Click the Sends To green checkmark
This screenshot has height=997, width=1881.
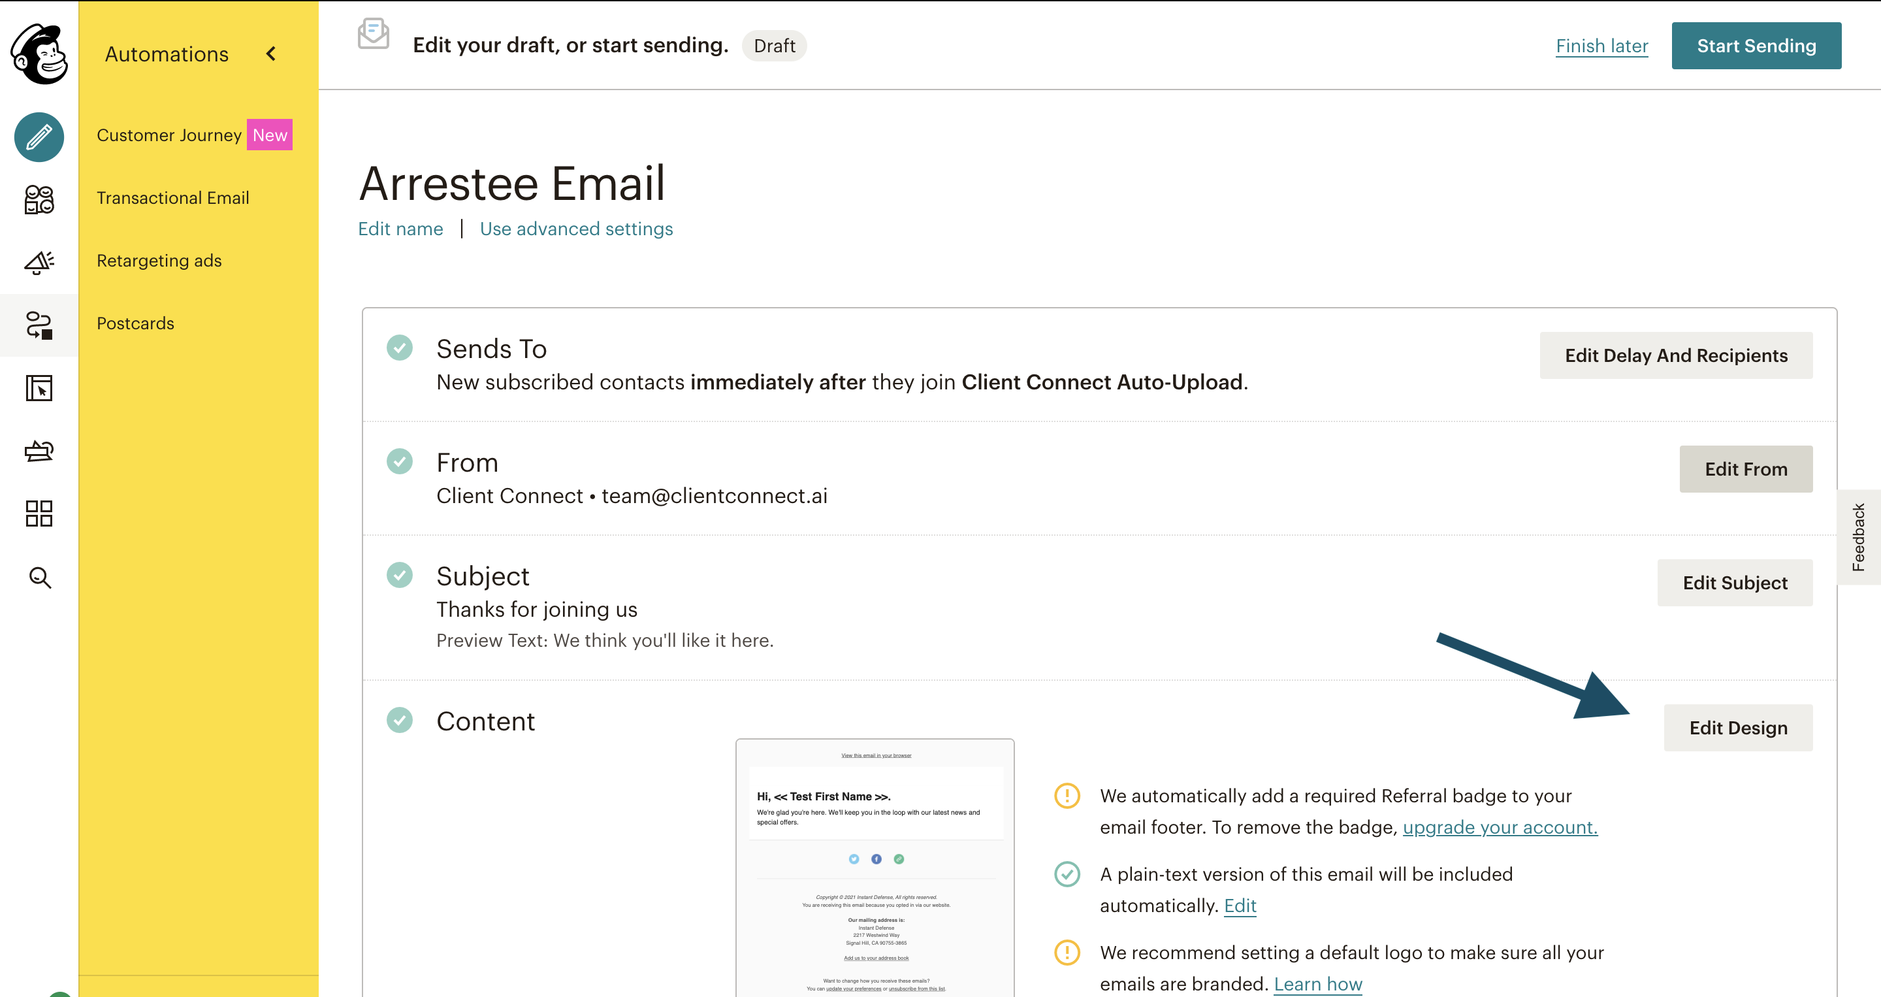coord(400,348)
